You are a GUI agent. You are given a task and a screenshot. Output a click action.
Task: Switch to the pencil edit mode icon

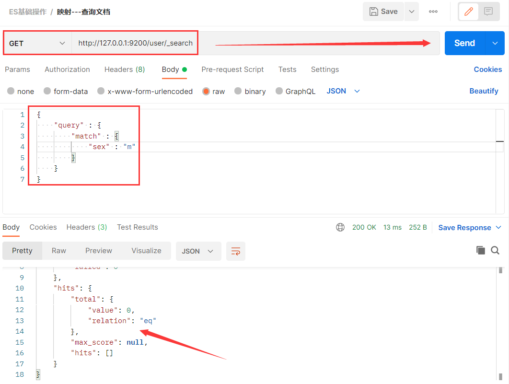point(468,12)
